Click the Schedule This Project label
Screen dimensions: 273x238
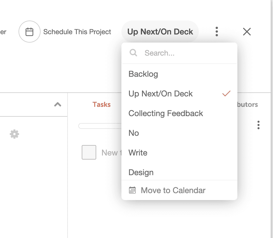tap(77, 32)
